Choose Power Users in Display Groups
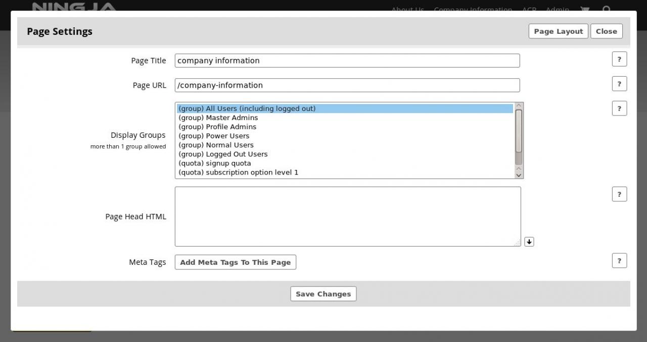This screenshot has width=647, height=342. 214,136
